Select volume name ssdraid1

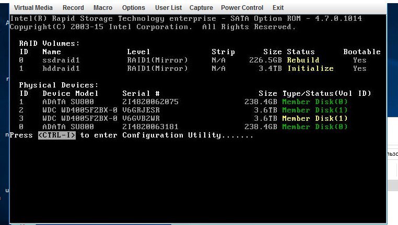click(x=61, y=60)
